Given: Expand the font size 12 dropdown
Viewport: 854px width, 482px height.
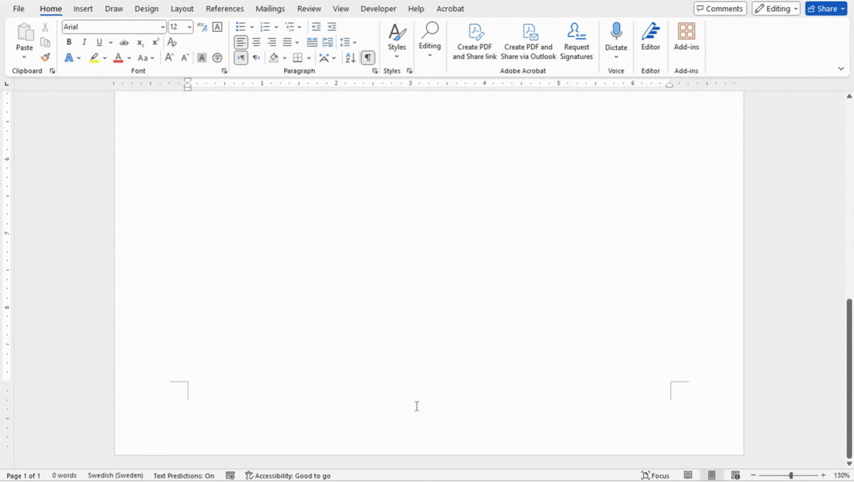Looking at the screenshot, I should pyautogui.click(x=189, y=27).
